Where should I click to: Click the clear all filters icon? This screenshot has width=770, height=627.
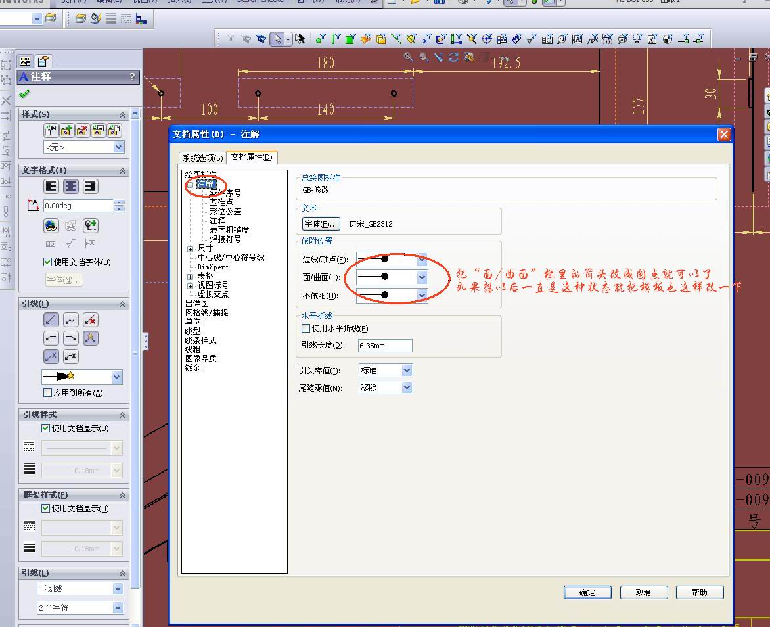[246, 38]
